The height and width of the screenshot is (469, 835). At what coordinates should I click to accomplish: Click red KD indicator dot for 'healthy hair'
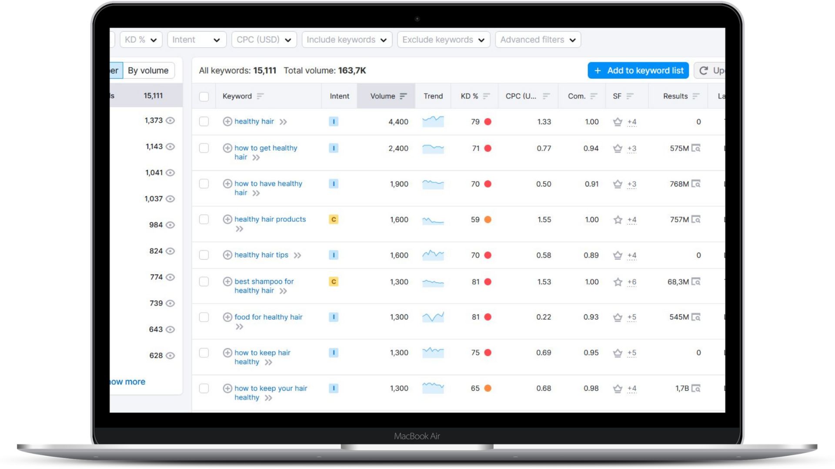coord(488,122)
